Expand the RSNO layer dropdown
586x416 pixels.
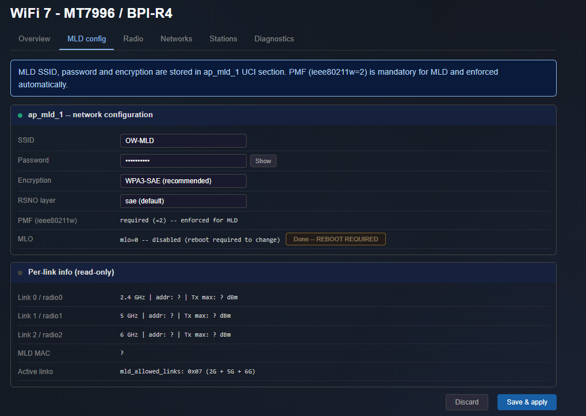point(183,201)
